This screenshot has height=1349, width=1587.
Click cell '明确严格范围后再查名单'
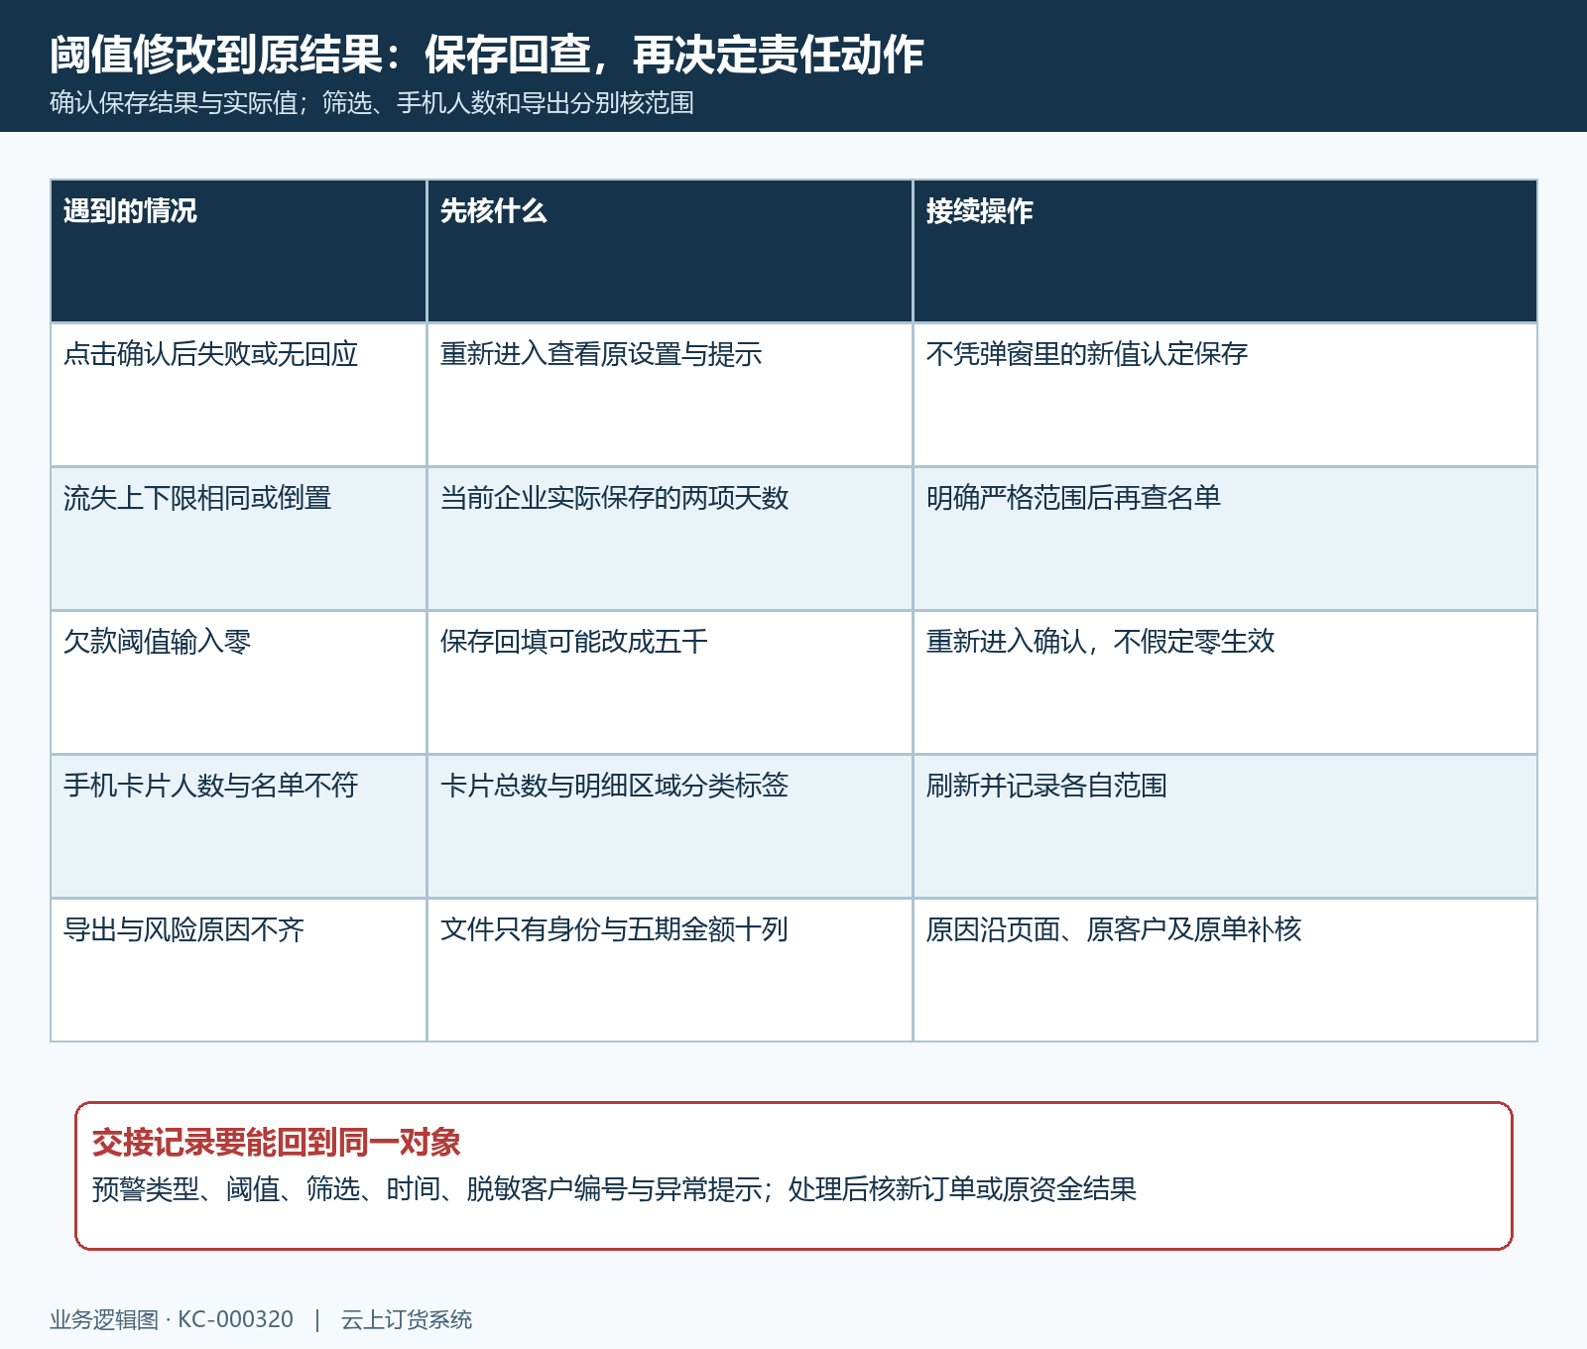(1225, 539)
